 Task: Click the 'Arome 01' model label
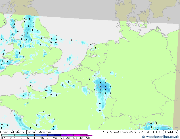(x=48, y=132)
